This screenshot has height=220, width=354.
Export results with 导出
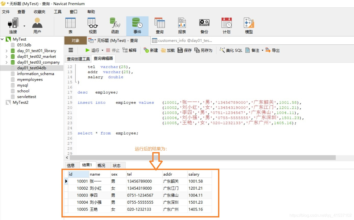273,50
